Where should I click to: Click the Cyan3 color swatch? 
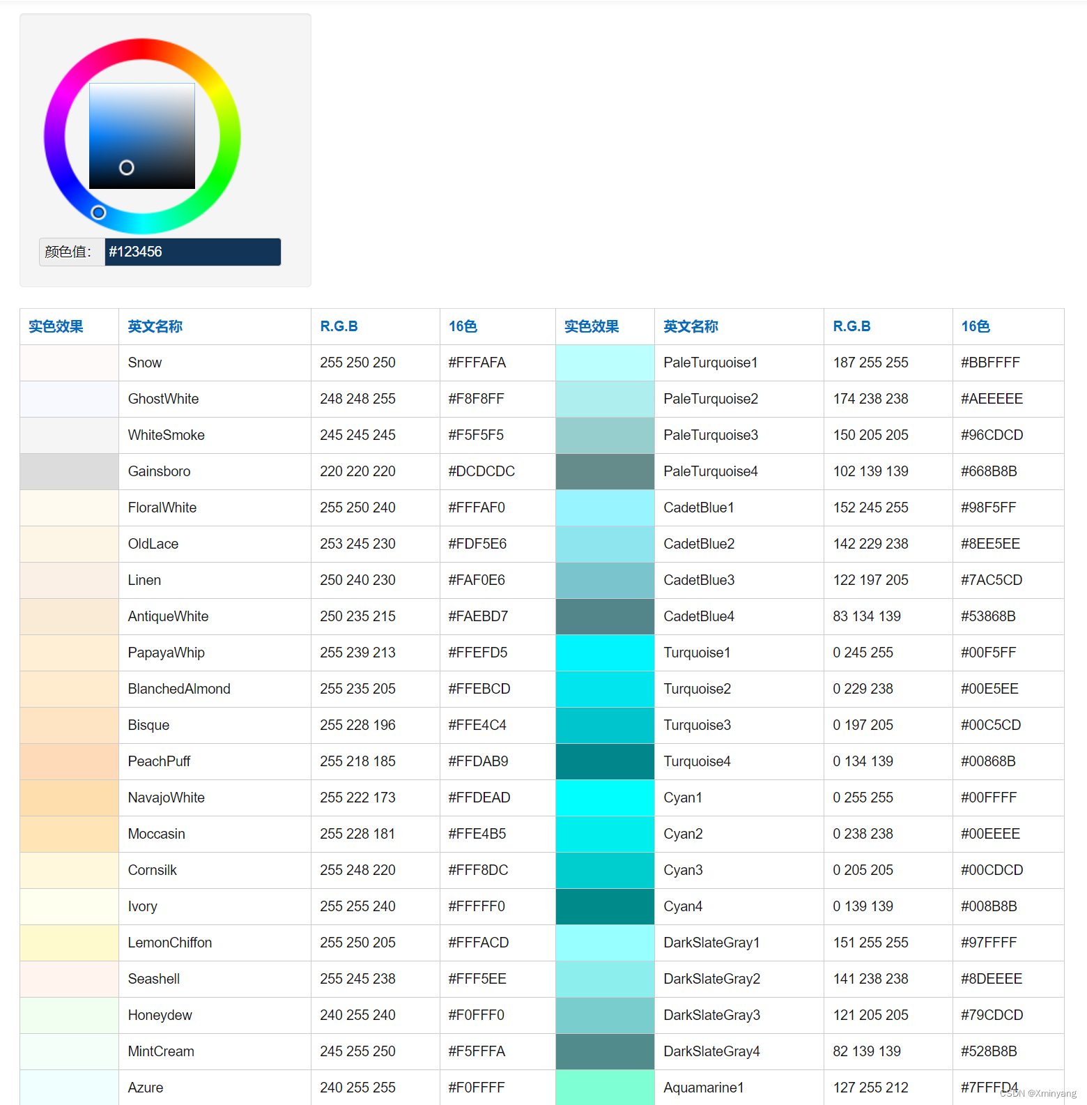tap(605, 870)
